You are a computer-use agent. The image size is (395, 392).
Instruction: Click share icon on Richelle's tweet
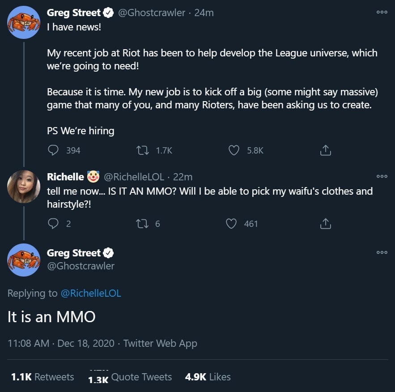coord(326,223)
